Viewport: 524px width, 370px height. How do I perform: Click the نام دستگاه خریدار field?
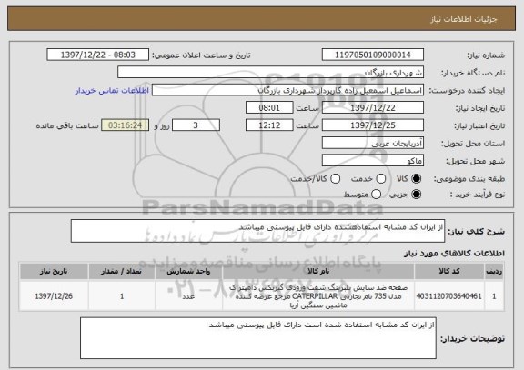point(271,72)
